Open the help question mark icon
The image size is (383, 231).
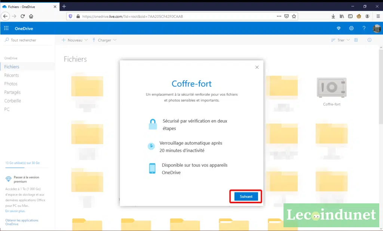coord(364,28)
